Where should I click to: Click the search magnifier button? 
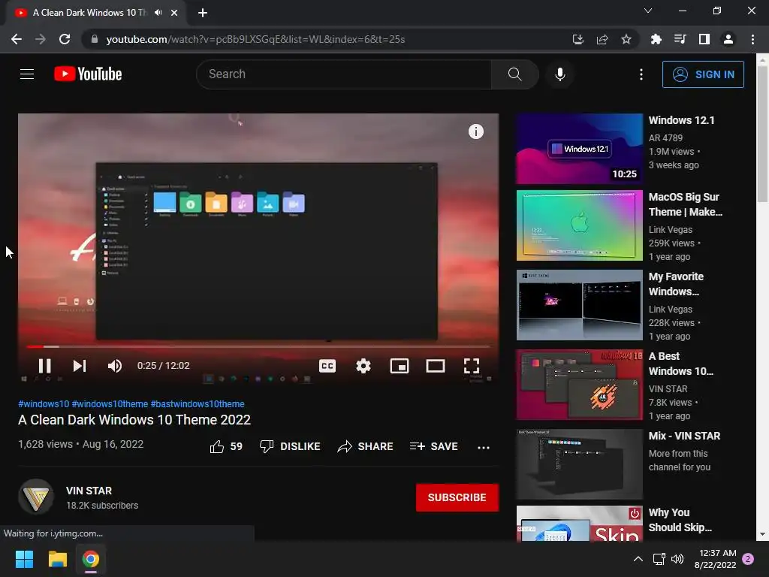pos(514,74)
